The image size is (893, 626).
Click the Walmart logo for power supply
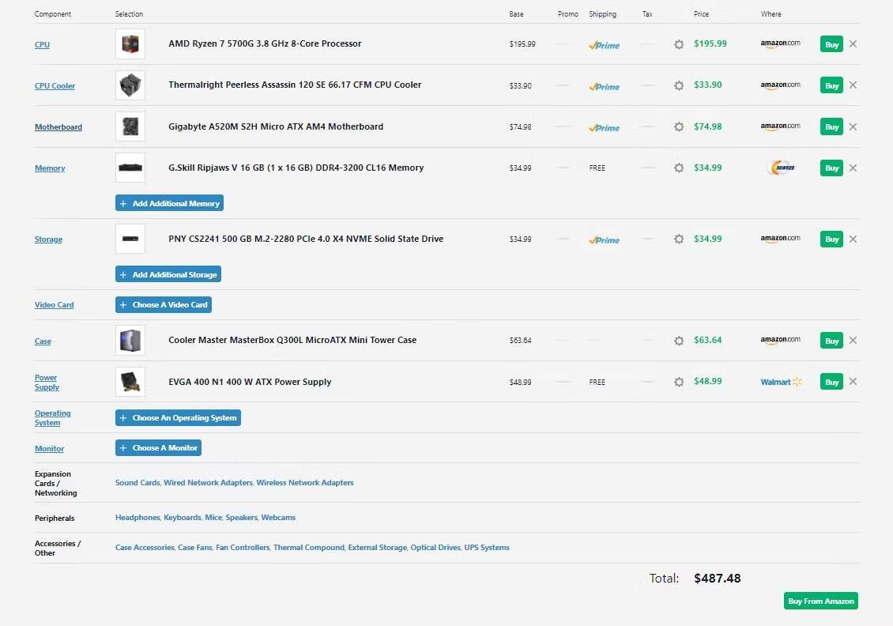(781, 382)
